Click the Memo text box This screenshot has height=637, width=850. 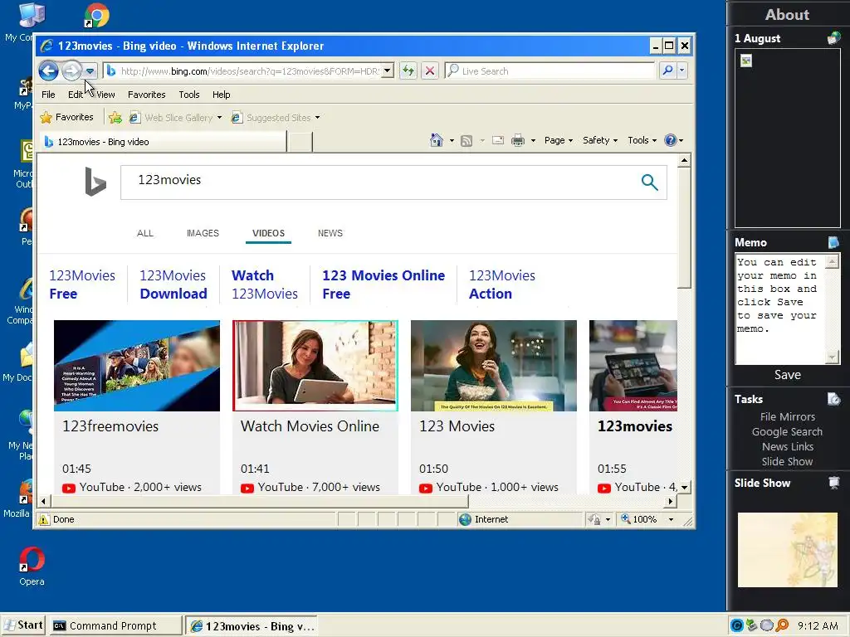pos(779,309)
